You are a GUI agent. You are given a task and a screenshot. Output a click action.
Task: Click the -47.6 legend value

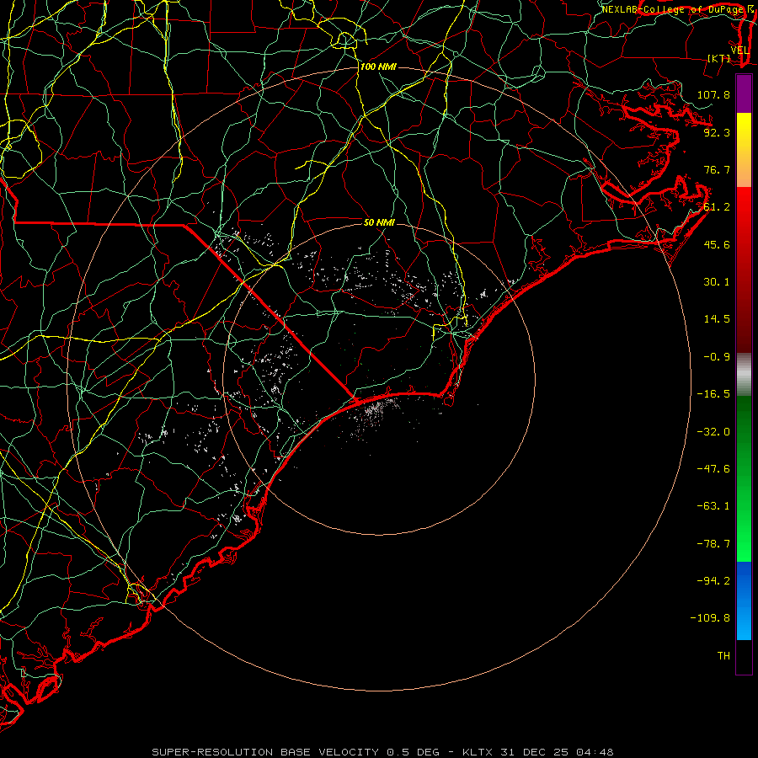click(x=713, y=469)
